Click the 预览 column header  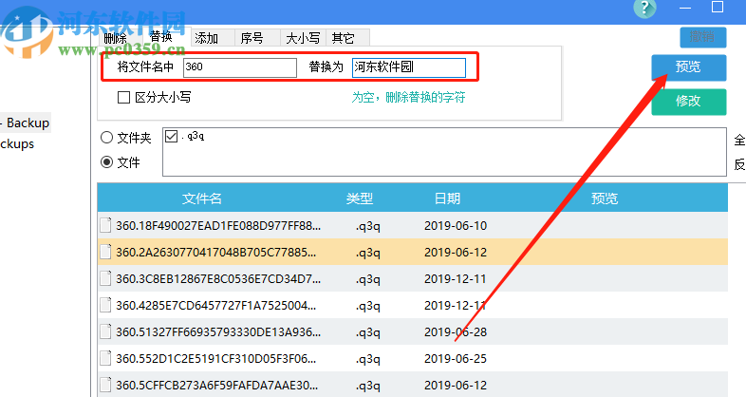[x=605, y=198]
